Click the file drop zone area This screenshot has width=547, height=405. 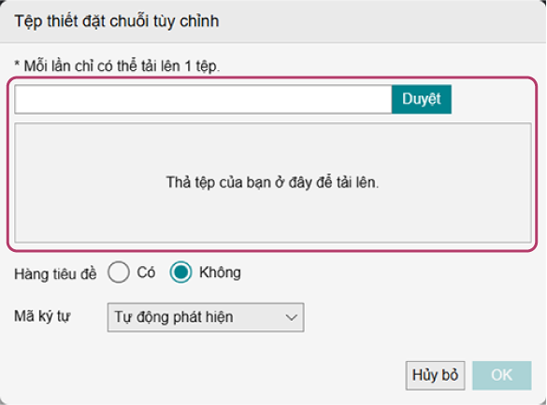(273, 183)
